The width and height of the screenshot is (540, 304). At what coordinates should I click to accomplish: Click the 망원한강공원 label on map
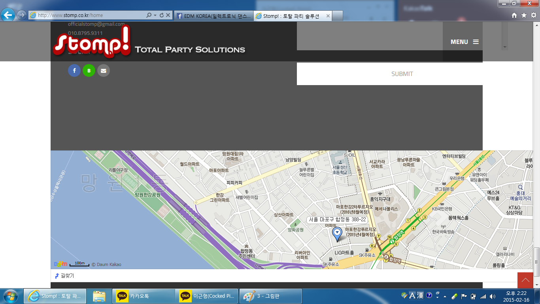tap(147, 195)
